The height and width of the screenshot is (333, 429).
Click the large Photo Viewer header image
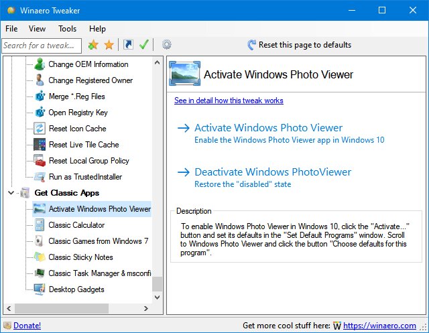coord(185,74)
